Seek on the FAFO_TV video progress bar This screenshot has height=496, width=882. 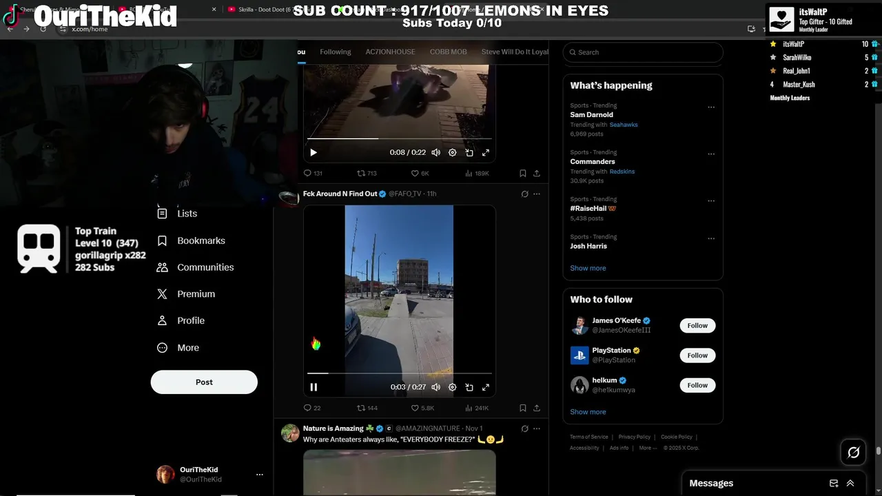(x=400, y=373)
